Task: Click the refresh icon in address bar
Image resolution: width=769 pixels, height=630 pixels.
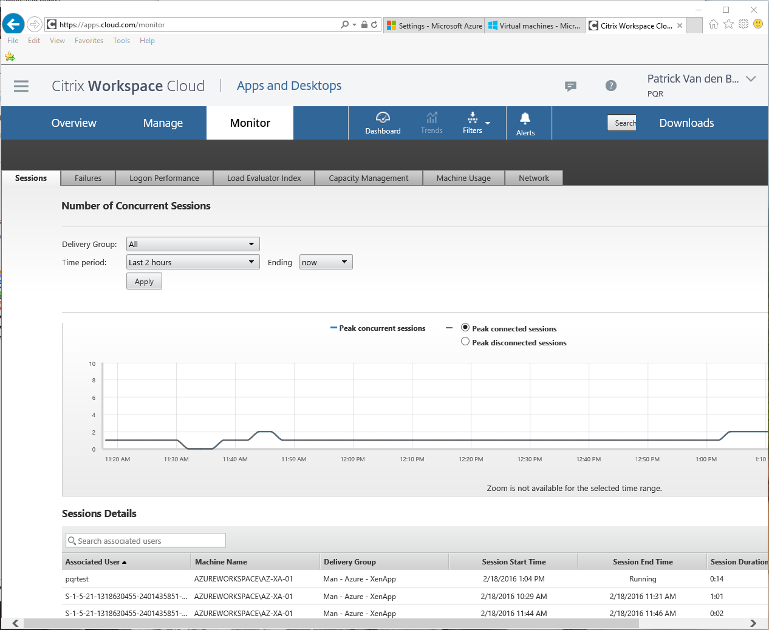Action: coord(374,24)
